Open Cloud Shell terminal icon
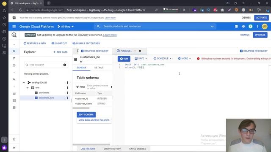 (236, 26)
